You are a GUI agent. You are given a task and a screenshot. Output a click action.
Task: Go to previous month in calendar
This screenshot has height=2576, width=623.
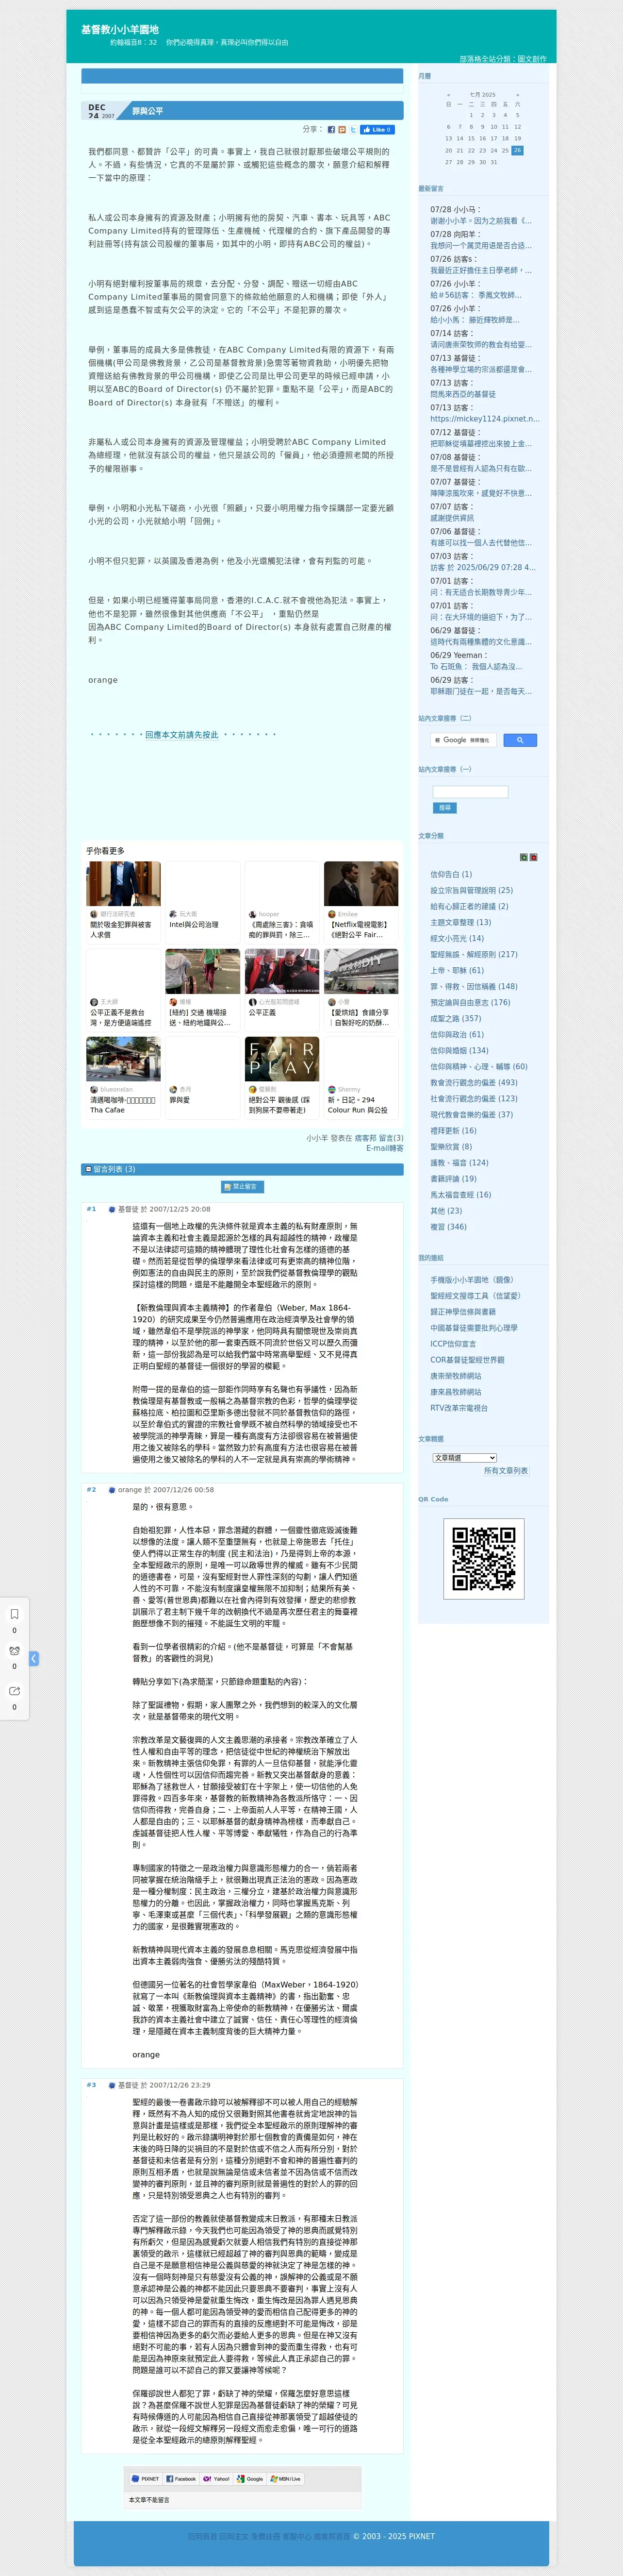pos(448,94)
